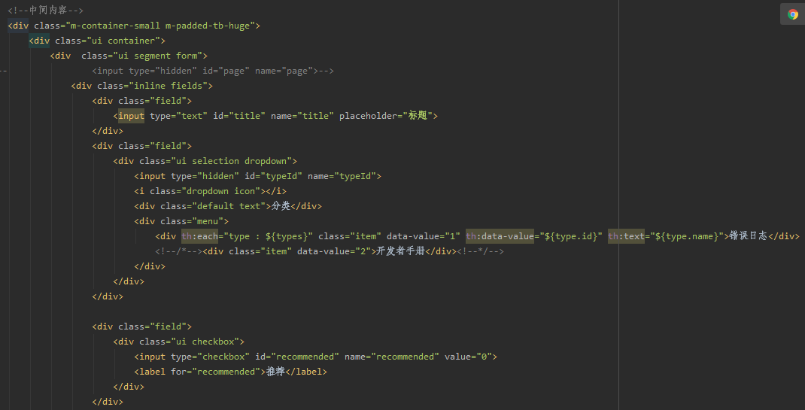Select the value 'type : ${types}'
Viewport: 805px width, 410px height.
(268, 236)
